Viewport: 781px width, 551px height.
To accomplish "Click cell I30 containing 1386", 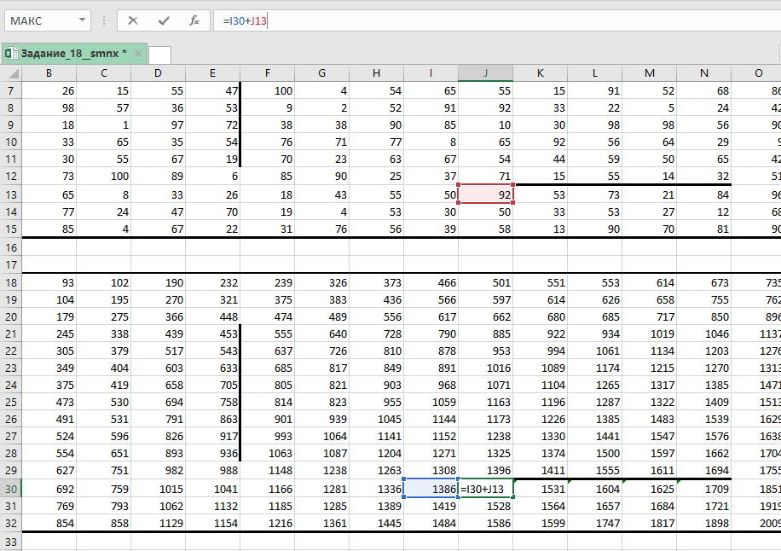I will (x=431, y=489).
